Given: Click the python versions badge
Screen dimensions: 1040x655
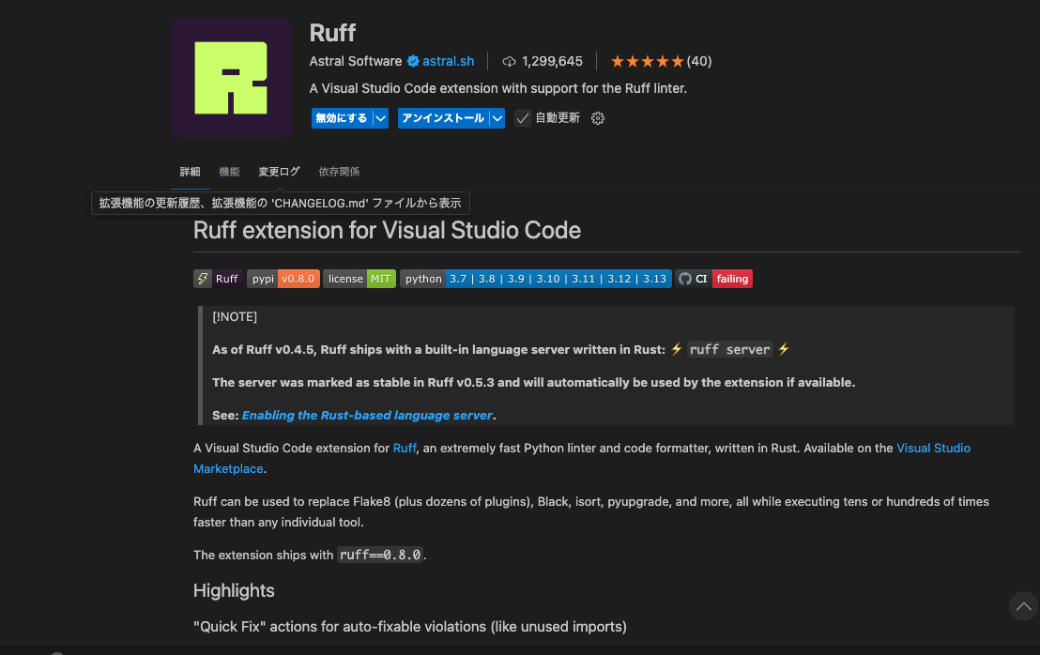Looking at the screenshot, I should tap(536, 279).
